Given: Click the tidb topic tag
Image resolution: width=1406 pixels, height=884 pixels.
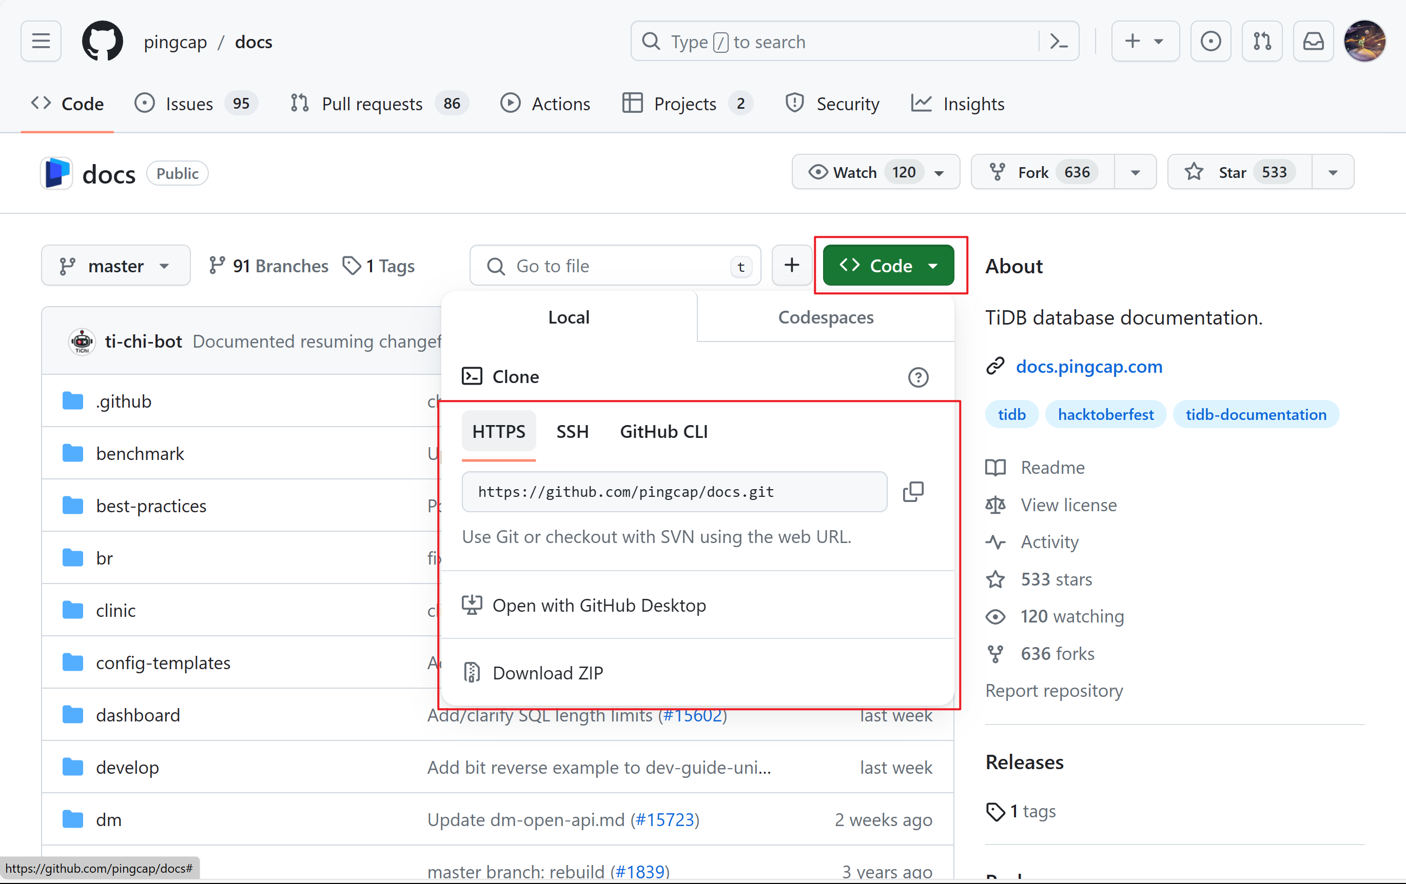Looking at the screenshot, I should click(x=1011, y=414).
